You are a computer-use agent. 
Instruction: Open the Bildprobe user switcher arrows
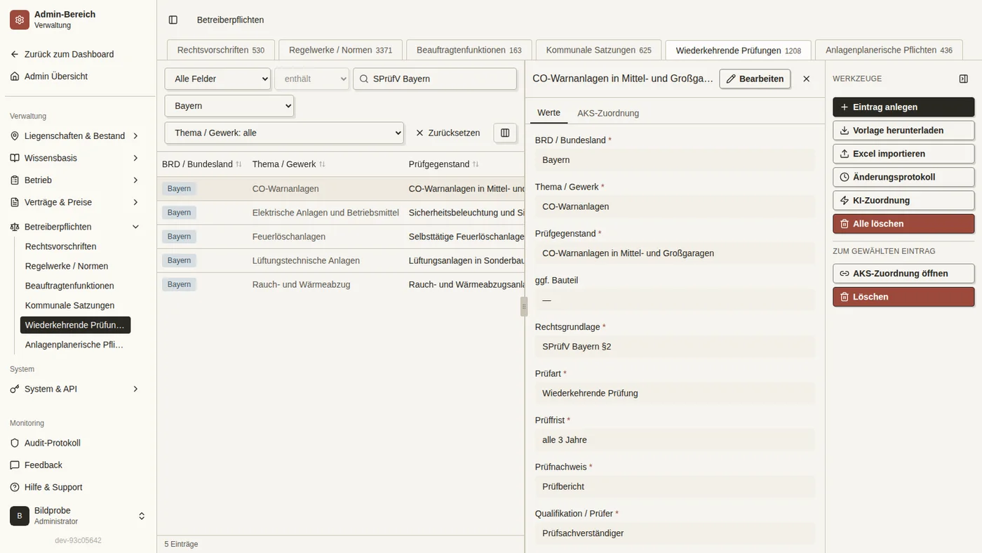[142, 516]
